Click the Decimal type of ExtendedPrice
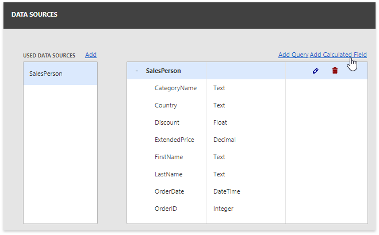The height and width of the screenshot is (235, 379). [224, 140]
